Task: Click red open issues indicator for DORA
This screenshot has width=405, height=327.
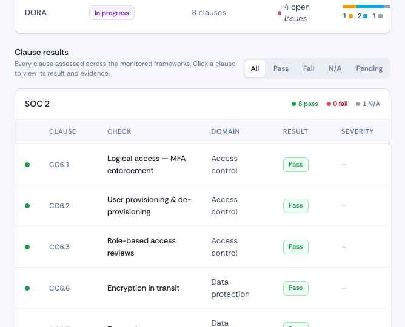Action: 279,13
